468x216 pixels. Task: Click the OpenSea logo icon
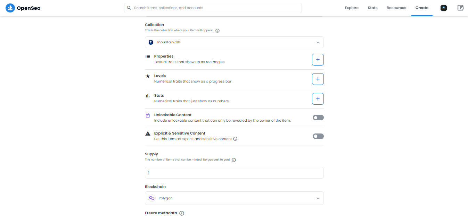click(x=10, y=8)
